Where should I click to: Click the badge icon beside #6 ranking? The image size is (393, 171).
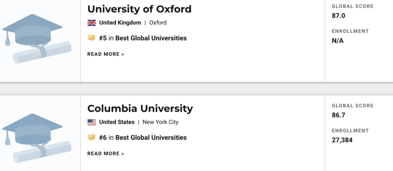point(91,137)
